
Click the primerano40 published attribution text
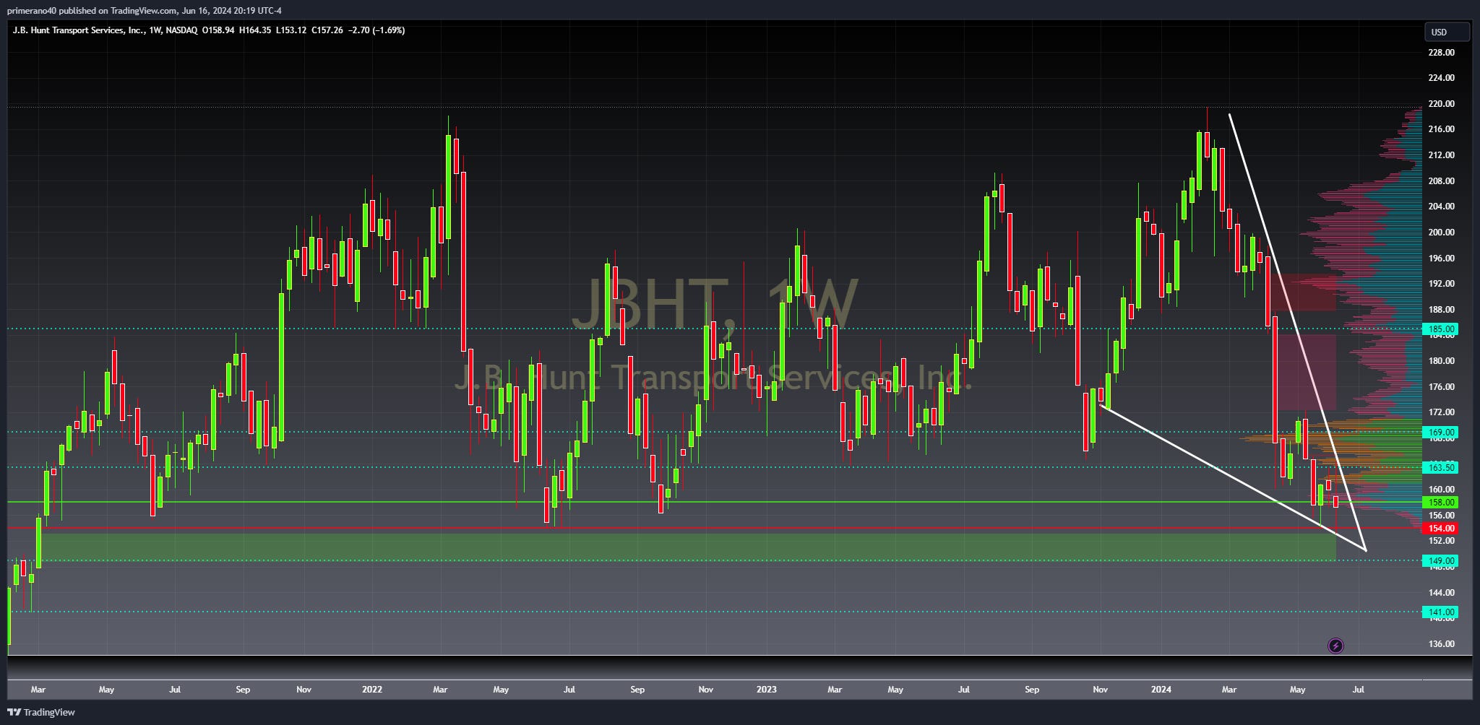[x=145, y=10]
